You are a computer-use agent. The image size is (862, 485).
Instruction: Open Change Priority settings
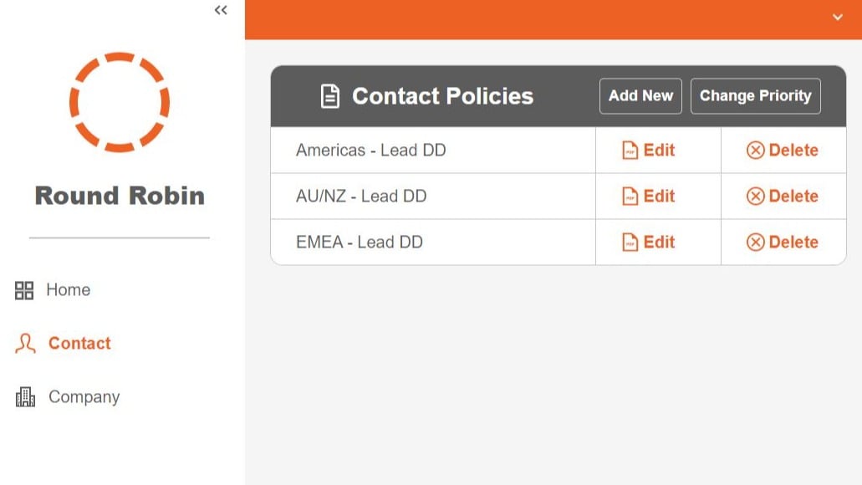click(x=755, y=95)
